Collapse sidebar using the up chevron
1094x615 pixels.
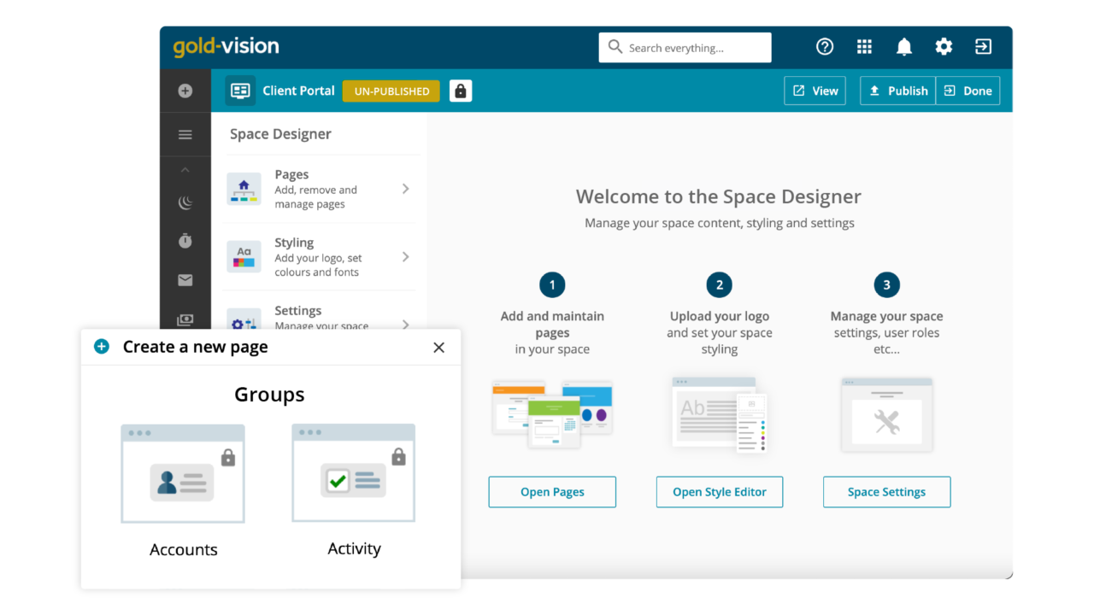point(185,171)
